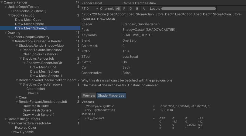Switch to the ShaderProperties tab
Screen dimensions: 246x136
point(111,96)
